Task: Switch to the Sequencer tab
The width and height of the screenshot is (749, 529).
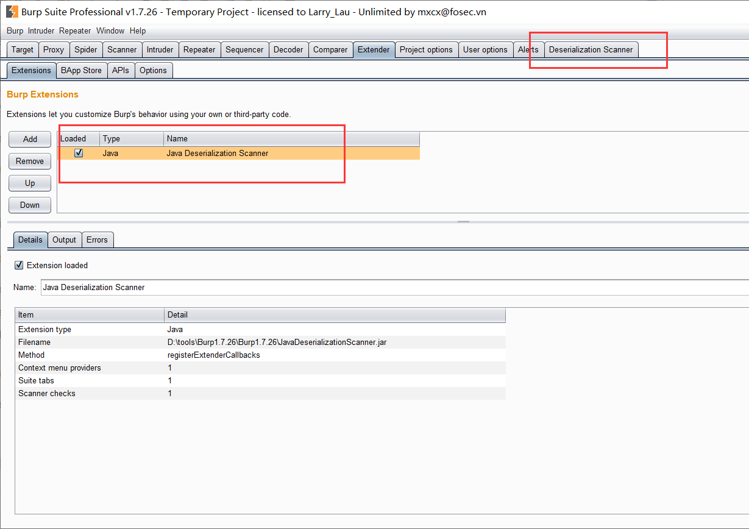Action: coord(244,49)
